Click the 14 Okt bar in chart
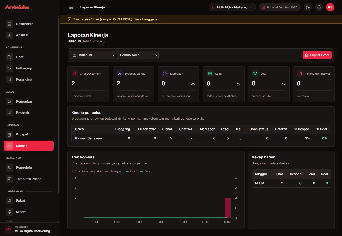 pos(228,208)
